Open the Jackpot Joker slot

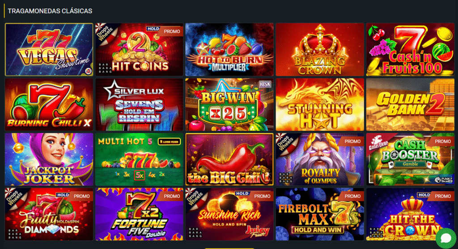click(x=49, y=159)
